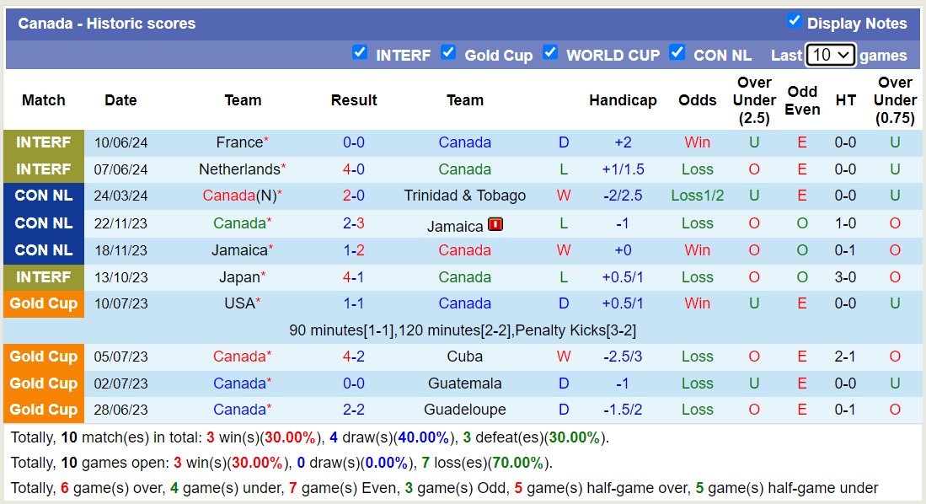Image resolution: width=926 pixels, height=504 pixels.
Task: Click the Canada link on the Japan row
Action: 464,276
